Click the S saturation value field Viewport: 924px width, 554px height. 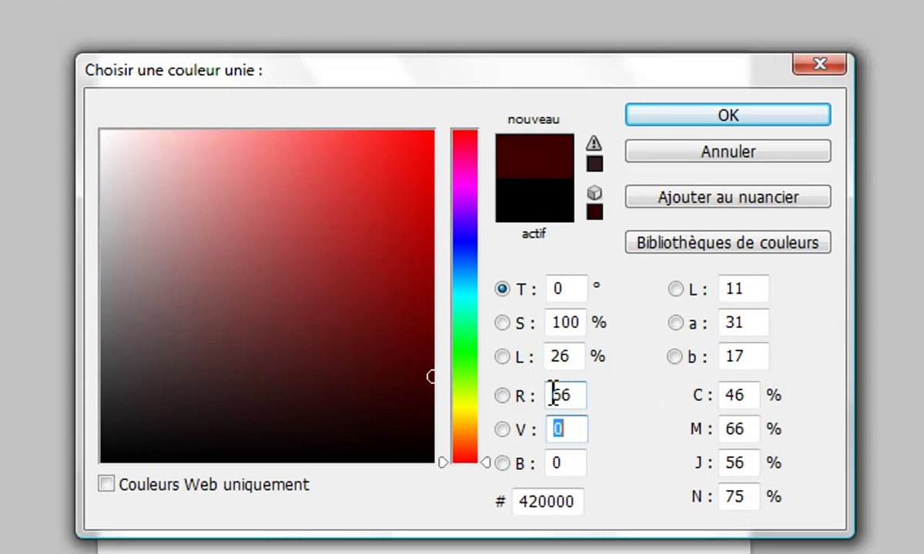(567, 322)
